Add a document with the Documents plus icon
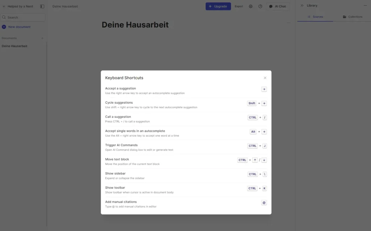Viewport: 371px width, 231px height. 42,38
